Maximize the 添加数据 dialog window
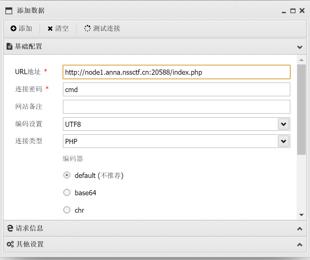This screenshot has height=260, width=310. 293,11
